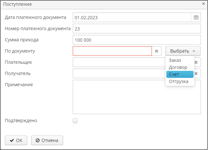Toggle the Подтверждено checkbox

click(75, 121)
